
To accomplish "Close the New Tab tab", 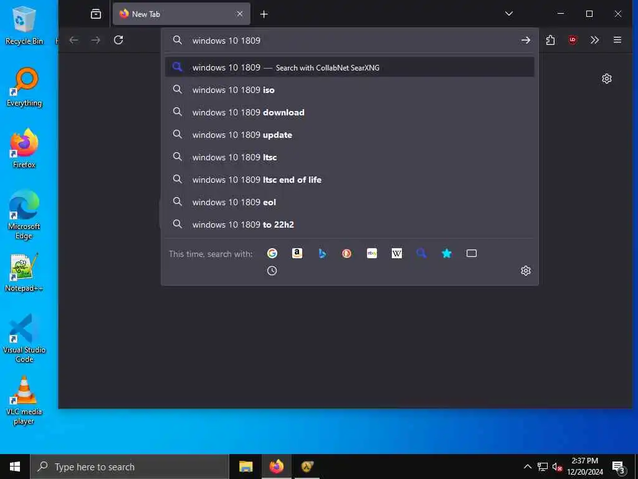I will (x=240, y=14).
